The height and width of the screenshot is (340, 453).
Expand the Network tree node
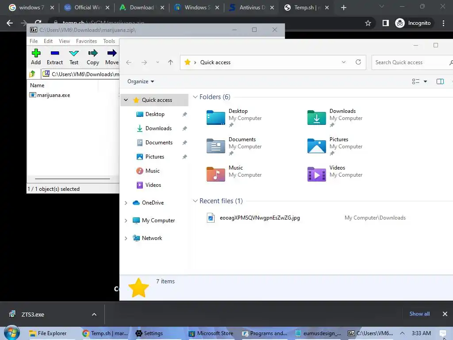click(x=126, y=238)
